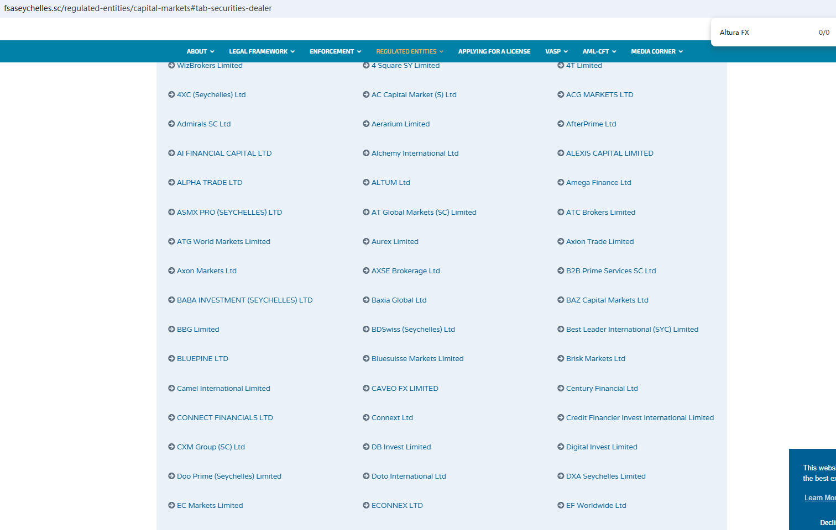Click arrow icon next to BBG Limited
The width and height of the screenshot is (836, 530).
pyautogui.click(x=171, y=329)
